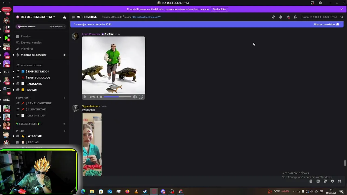The height and width of the screenshot is (195, 347).
Task: Open the gift Nitro icon
Action: click(311, 181)
